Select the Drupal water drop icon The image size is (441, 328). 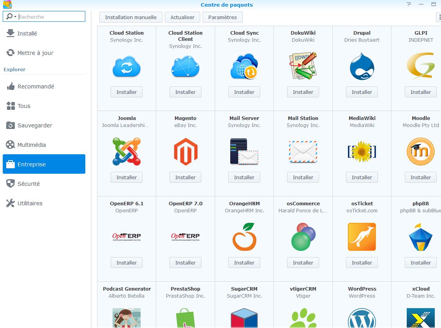coord(362,67)
